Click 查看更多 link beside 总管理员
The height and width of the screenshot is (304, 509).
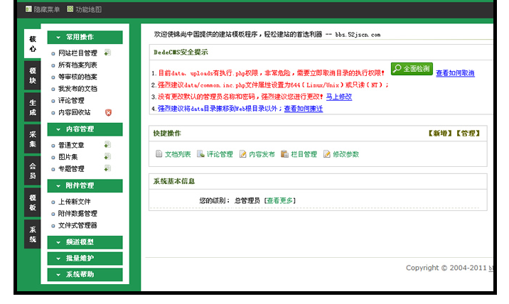coord(279,201)
